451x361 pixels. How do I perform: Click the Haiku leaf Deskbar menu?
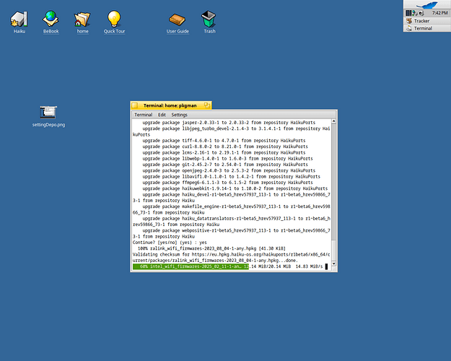point(427,5)
